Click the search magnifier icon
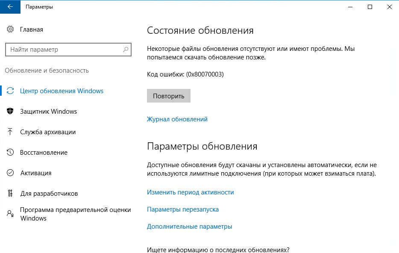The height and width of the screenshot is (253, 399). [x=126, y=50]
